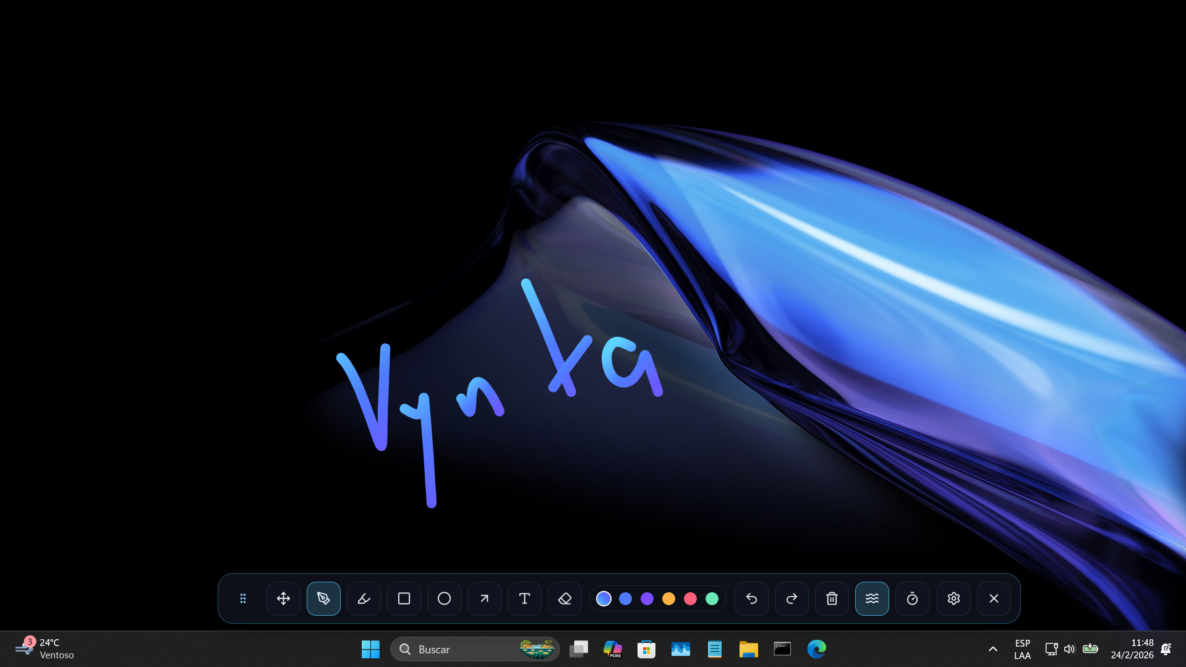This screenshot has height=667, width=1186.
Task: Open the timer tool
Action: [912, 598]
